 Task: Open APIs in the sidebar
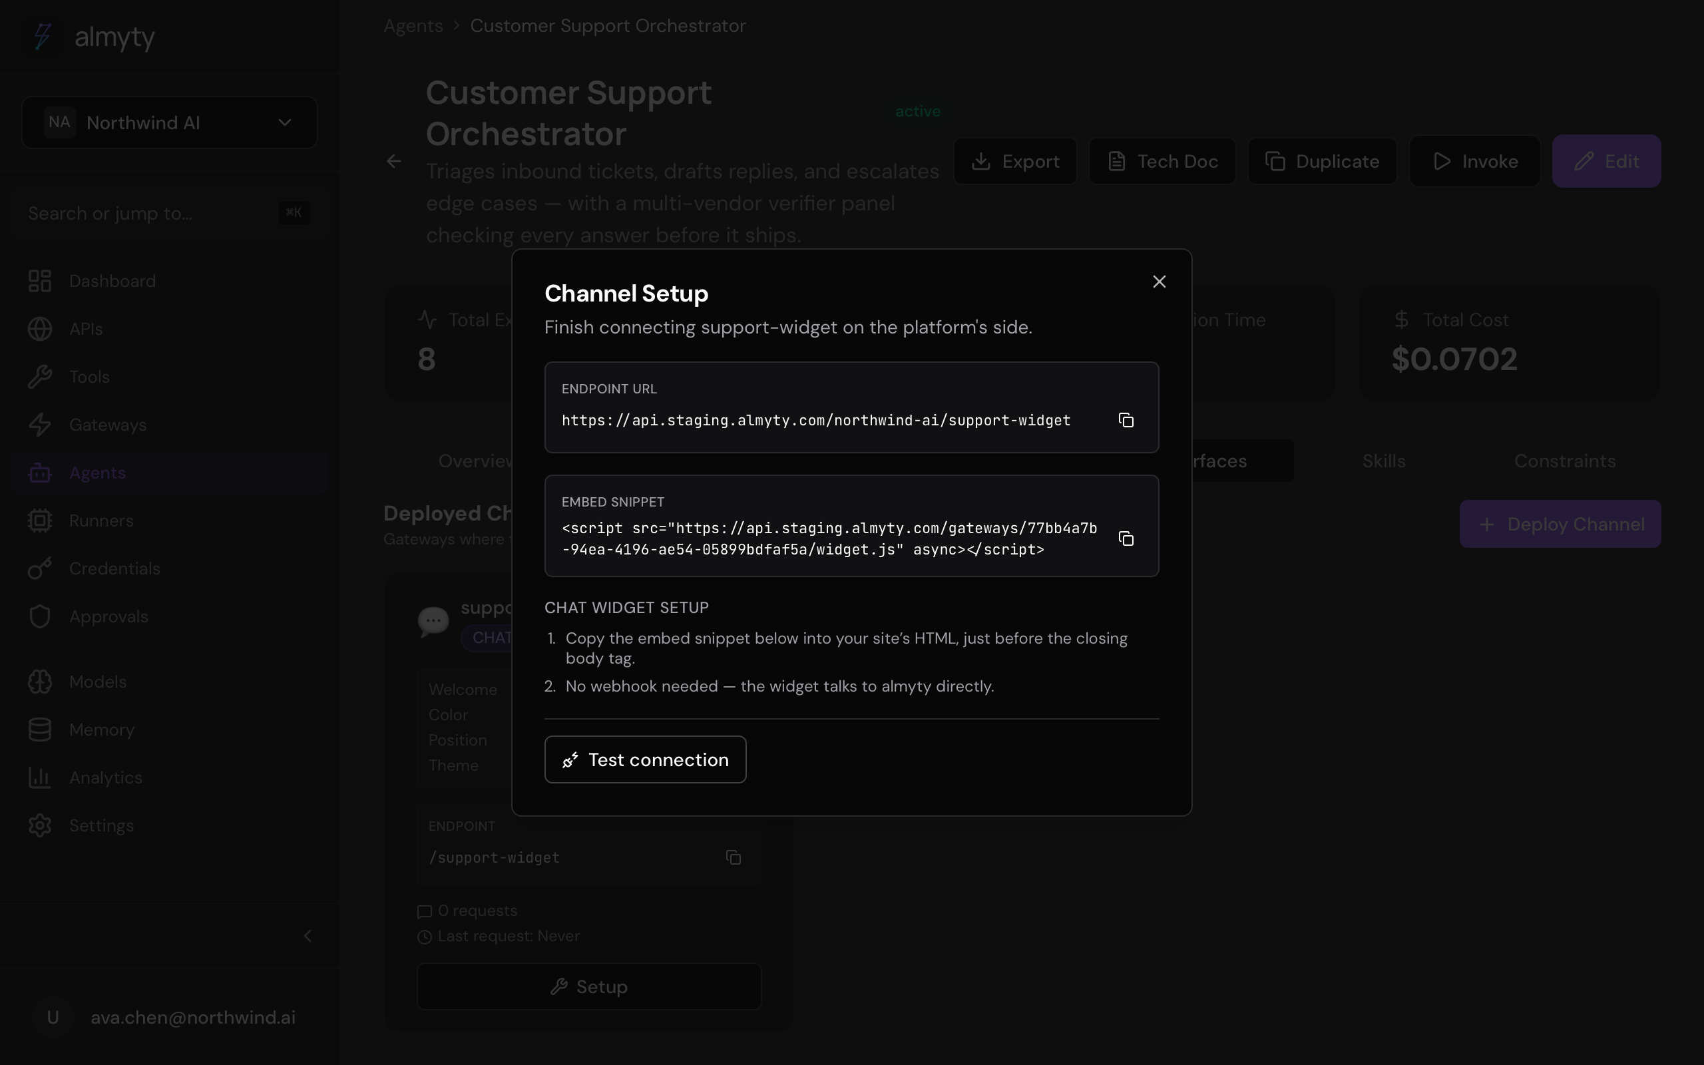click(x=169, y=329)
